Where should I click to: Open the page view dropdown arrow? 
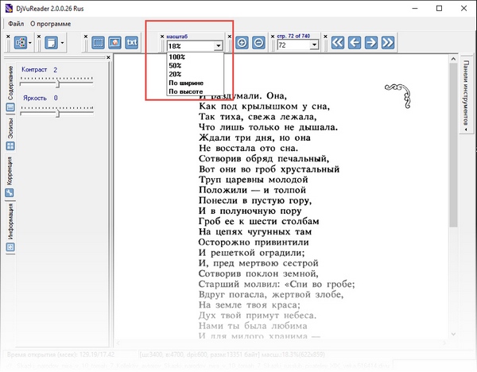(x=62, y=43)
